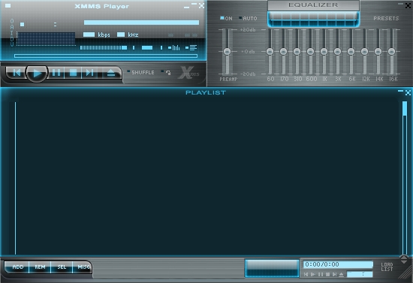The width and height of the screenshot is (413, 283).
Task: Click the 600 Hz equalizer band slider
Action: point(310,51)
